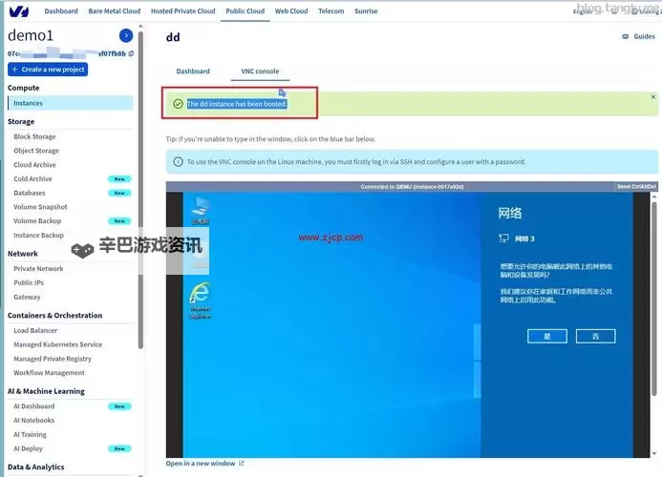Open Volume Backup in sidebar
The height and width of the screenshot is (477, 662).
coord(37,221)
